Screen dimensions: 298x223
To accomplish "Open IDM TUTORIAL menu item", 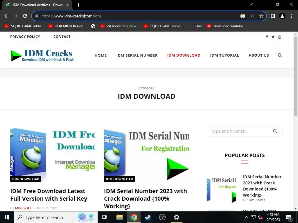I will pyautogui.click(x=224, y=55).
